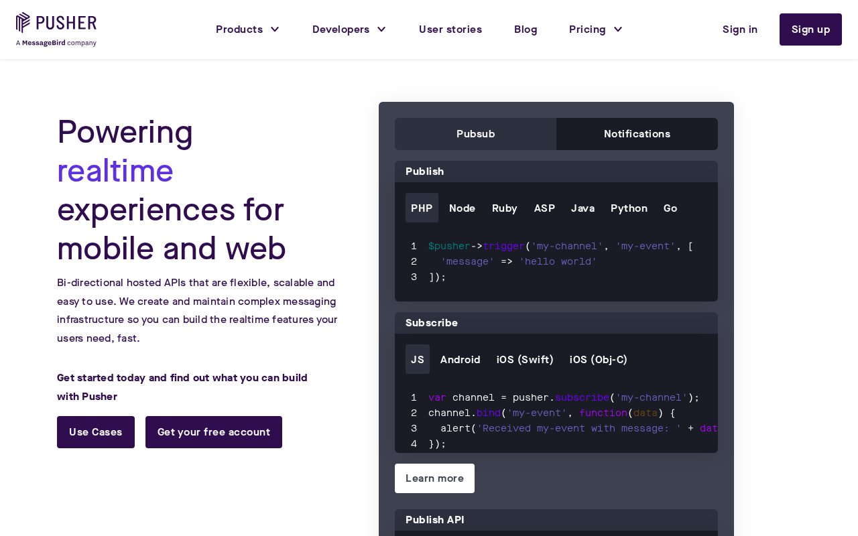858x536 pixels.
Task: Click 'Get started today' bold paragraph
Action: click(182, 387)
